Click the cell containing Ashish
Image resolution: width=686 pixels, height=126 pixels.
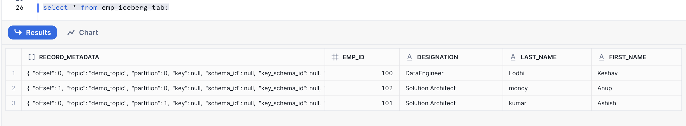click(x=606, y=103)
